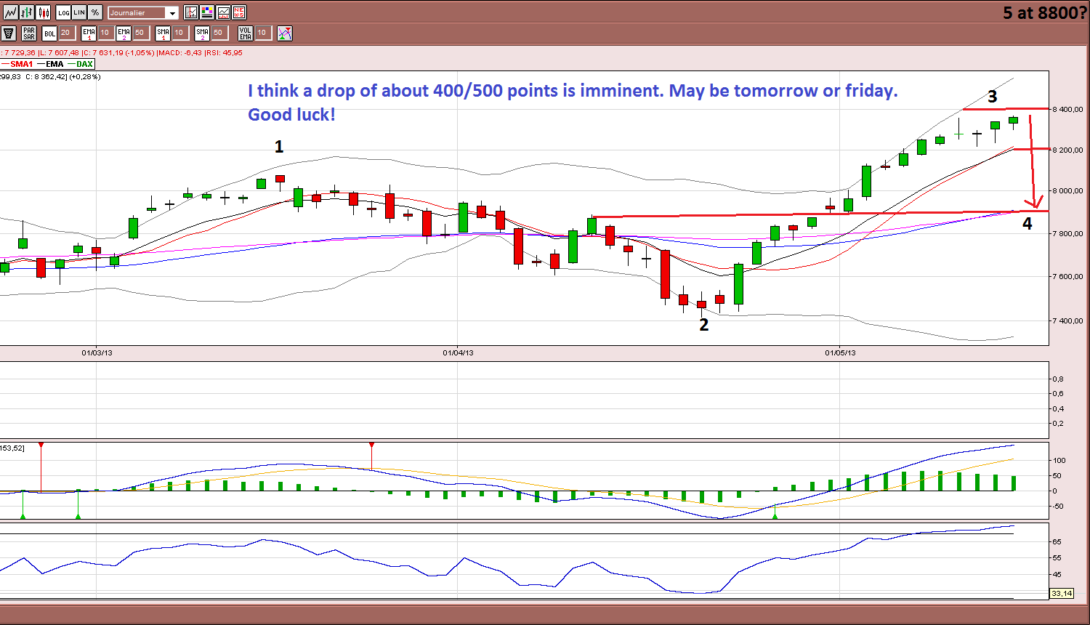Image resolution: width=1090 pixels, height=625 pixels.
Task: Click the trash basket icon
Action: tap(9, 33)
